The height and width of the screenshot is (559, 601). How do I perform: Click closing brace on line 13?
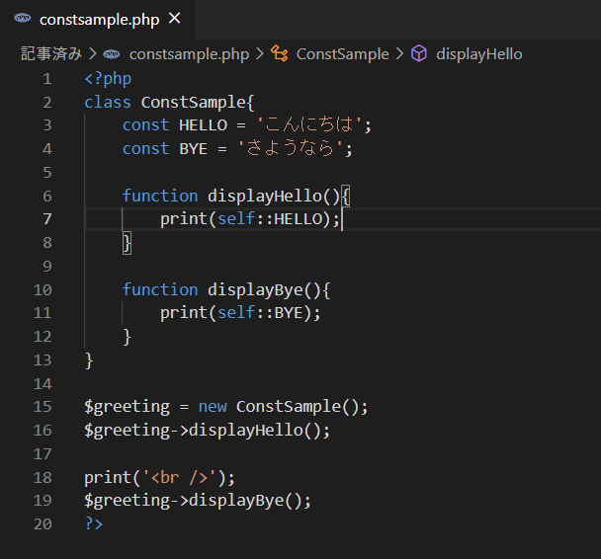[89, 360]
